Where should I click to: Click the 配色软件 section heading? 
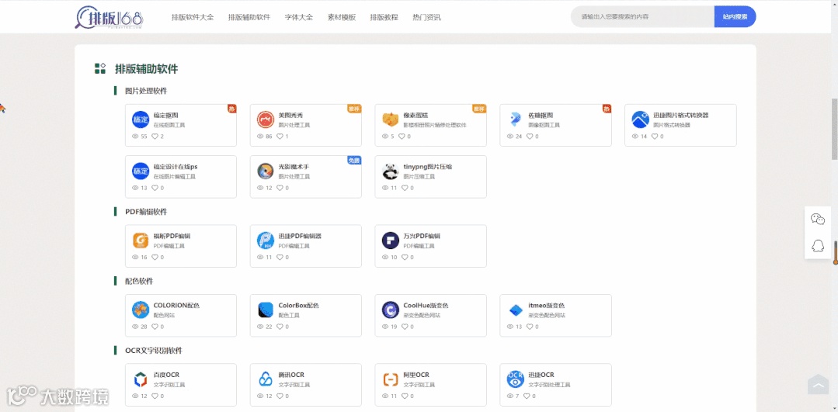[139, 281]
